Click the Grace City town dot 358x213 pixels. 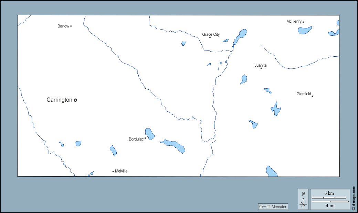coord(210,37)
